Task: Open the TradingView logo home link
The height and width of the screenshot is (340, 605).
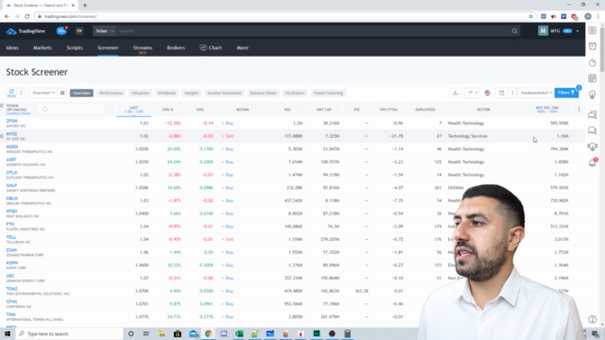Action: point(26,31)
